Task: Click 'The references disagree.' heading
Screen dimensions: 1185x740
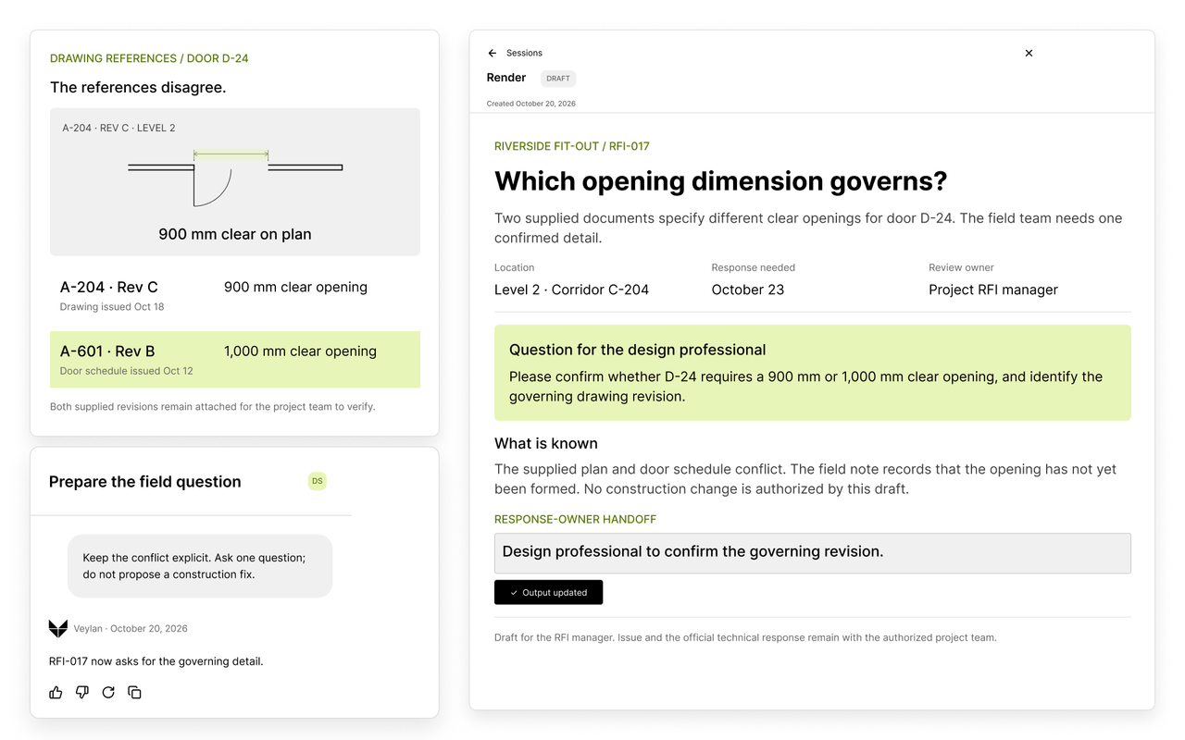Action: click(138, 87)
